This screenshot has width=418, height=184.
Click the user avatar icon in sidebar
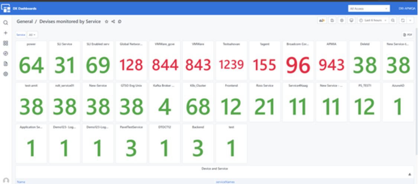pyautogui.click(x=6, y=180)
